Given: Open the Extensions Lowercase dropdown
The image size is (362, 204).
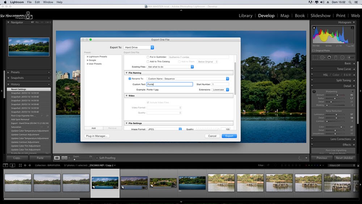Looking at the screenshot, I should [220, 89].
